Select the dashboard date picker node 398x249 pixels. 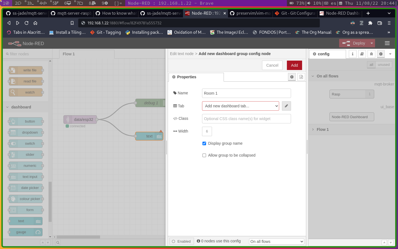pyautogui.click(x=26, y=188)
